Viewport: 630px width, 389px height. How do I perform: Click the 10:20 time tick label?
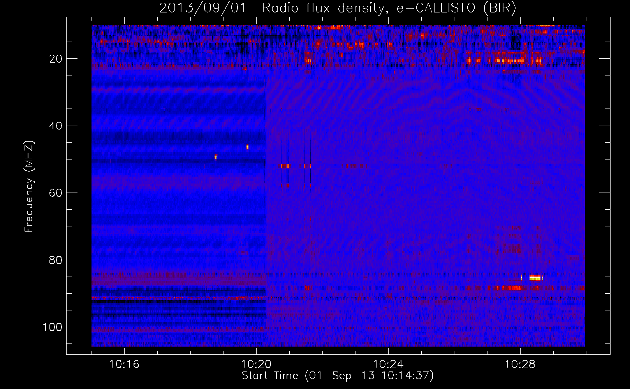(256, 364)
